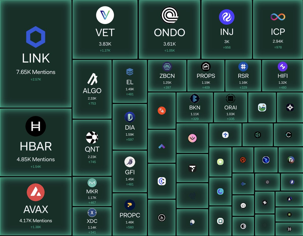Click XDC's ↑341 change value
The height and width of the screenshot is (236, 303).
(92, 232)
